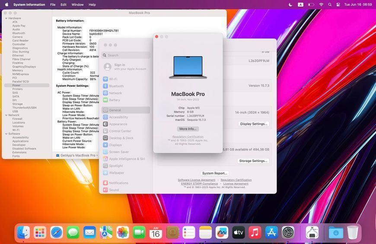Open Calendar showing 16 in Dock

pyautogui.click(x=156, y=232)
